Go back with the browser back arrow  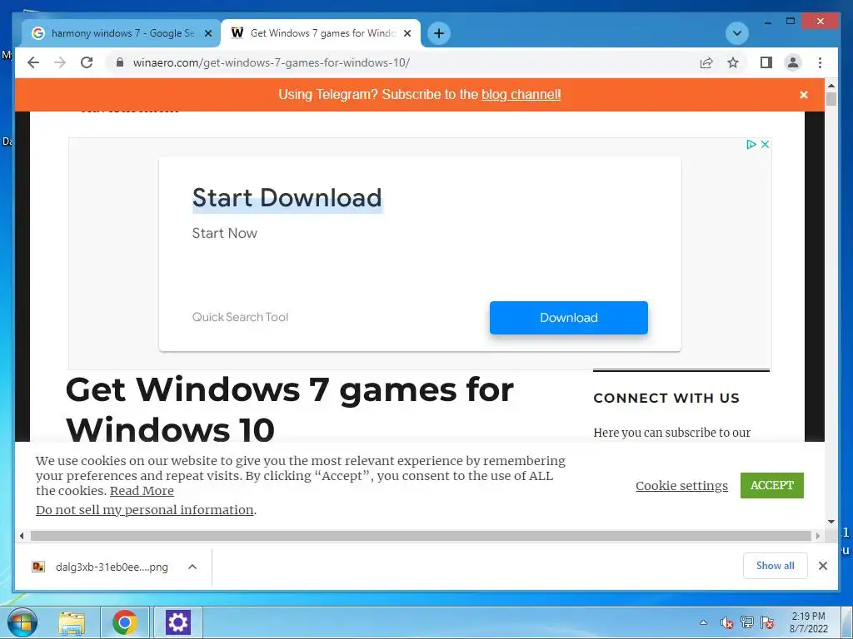33,62
